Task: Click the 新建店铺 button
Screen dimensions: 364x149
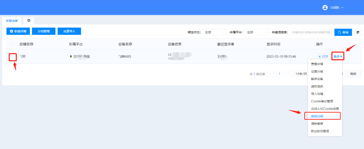Action: click(x=18, y=31)
